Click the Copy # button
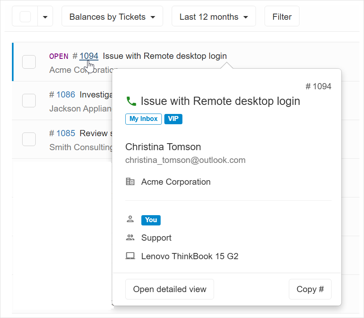This screenshot has width=364, height=318. pos(310,289)
